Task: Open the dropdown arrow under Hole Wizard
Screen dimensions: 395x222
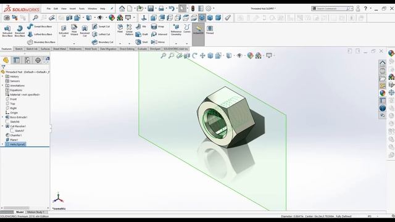Action: [74, 43]
